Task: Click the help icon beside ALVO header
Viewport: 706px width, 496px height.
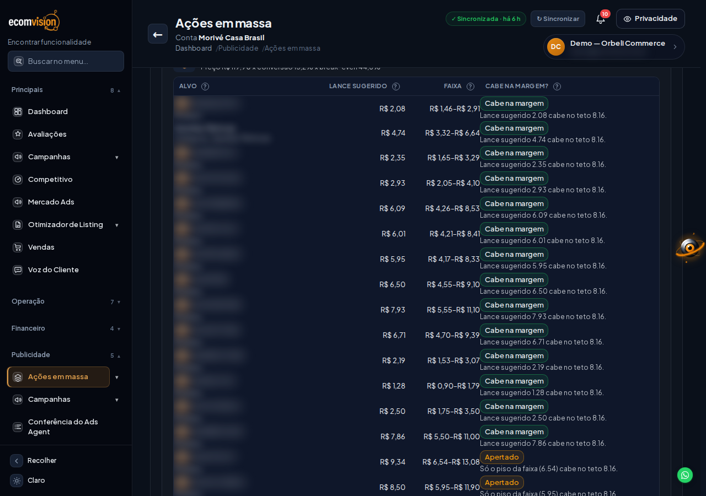Action: [x=205, y=87]
